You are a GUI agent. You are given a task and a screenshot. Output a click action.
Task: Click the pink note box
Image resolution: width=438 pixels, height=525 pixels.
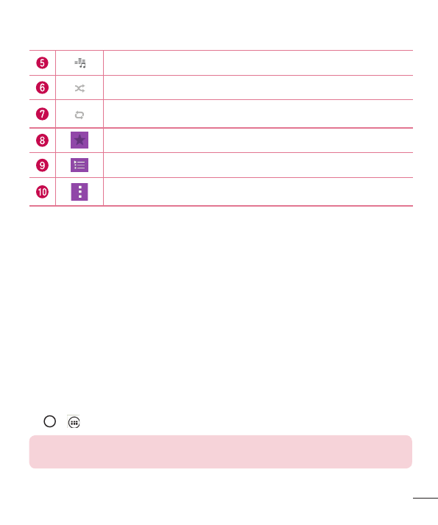(x=221, y=451)
